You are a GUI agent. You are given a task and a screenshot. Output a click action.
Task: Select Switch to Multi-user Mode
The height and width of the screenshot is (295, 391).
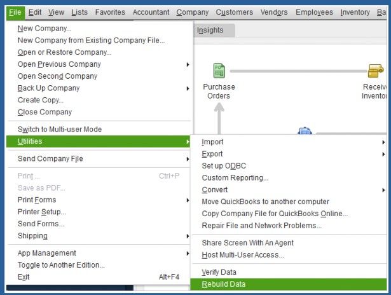99,130
